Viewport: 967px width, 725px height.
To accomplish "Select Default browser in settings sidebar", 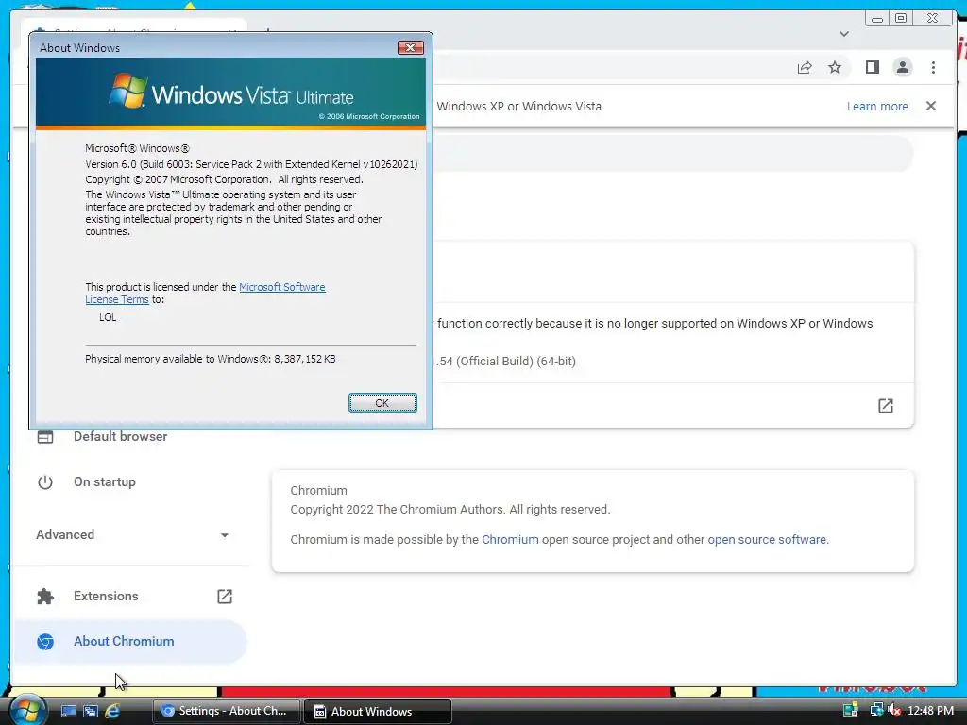I will (x=120, y=436).
